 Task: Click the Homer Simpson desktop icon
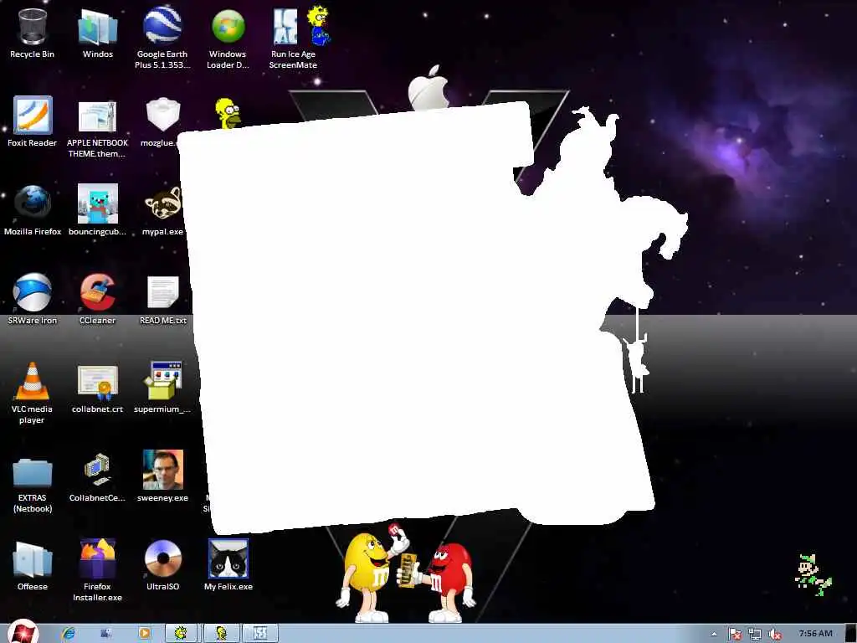228,113
